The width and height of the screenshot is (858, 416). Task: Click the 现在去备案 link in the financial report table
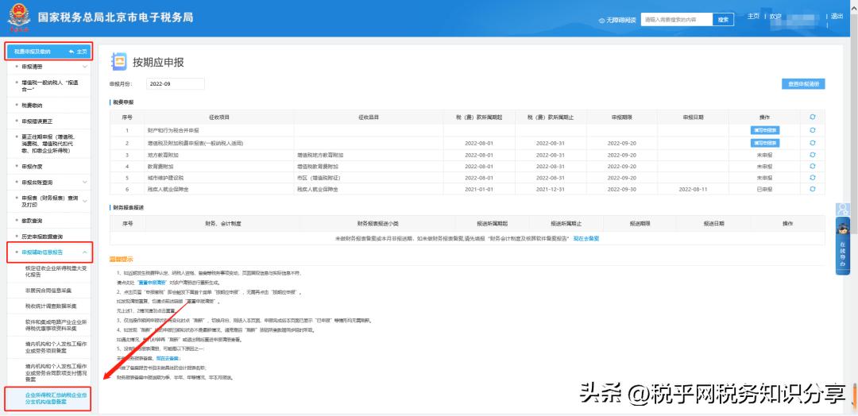[x=586, y=238]
